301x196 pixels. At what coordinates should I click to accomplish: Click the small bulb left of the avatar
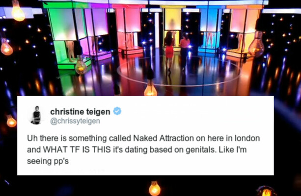click(11, 121)
